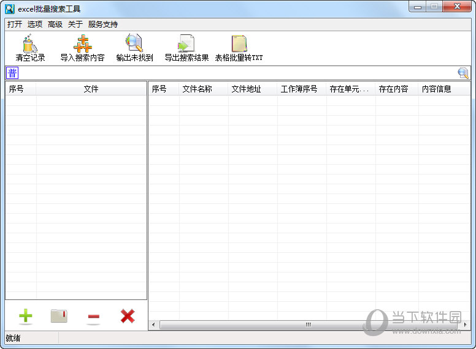Maximize the excel批量搜索工具 window
Viewport: 476px width, 349px height.
434,6
